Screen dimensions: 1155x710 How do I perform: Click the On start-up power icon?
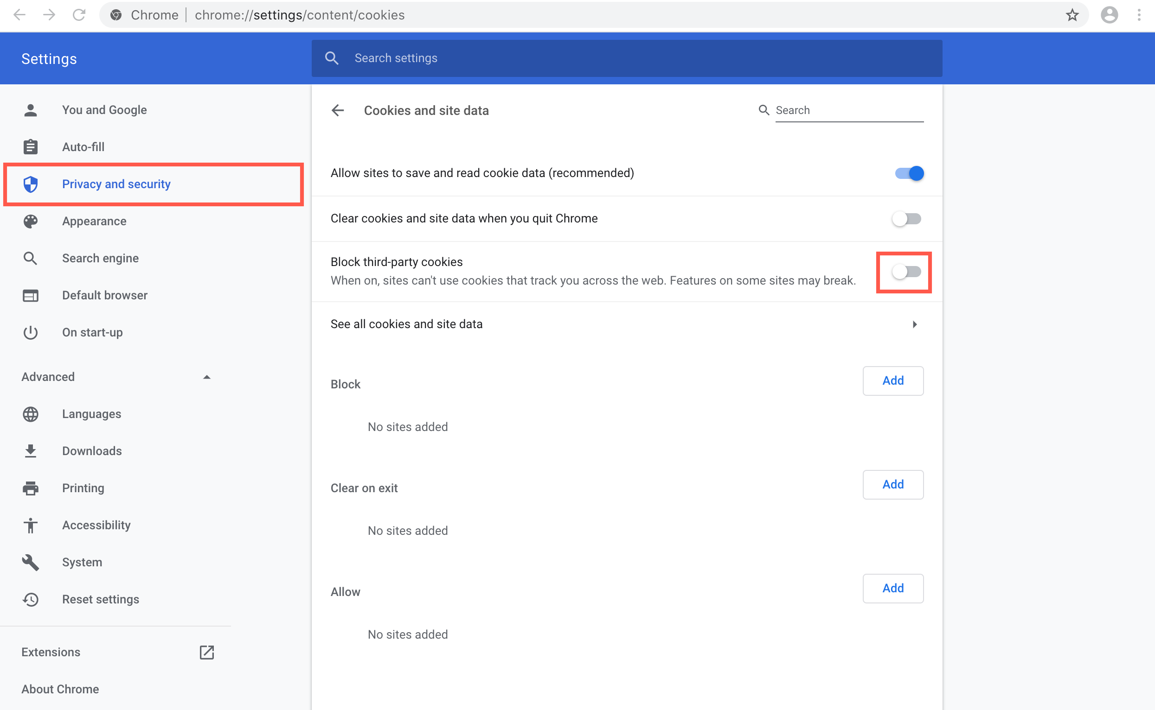coord(30,332)
